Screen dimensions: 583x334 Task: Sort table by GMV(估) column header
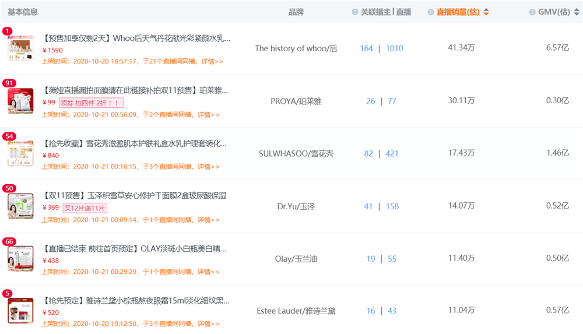pyautogui.click(x=554, y=12)
